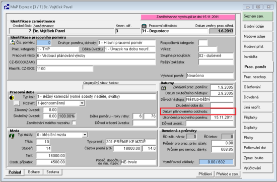Go to Seznam zam. in the sidebar
The width and height of the screenshot is (277, 182).
point(257,16)
